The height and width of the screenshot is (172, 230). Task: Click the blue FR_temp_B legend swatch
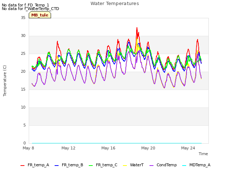(57, 166)
